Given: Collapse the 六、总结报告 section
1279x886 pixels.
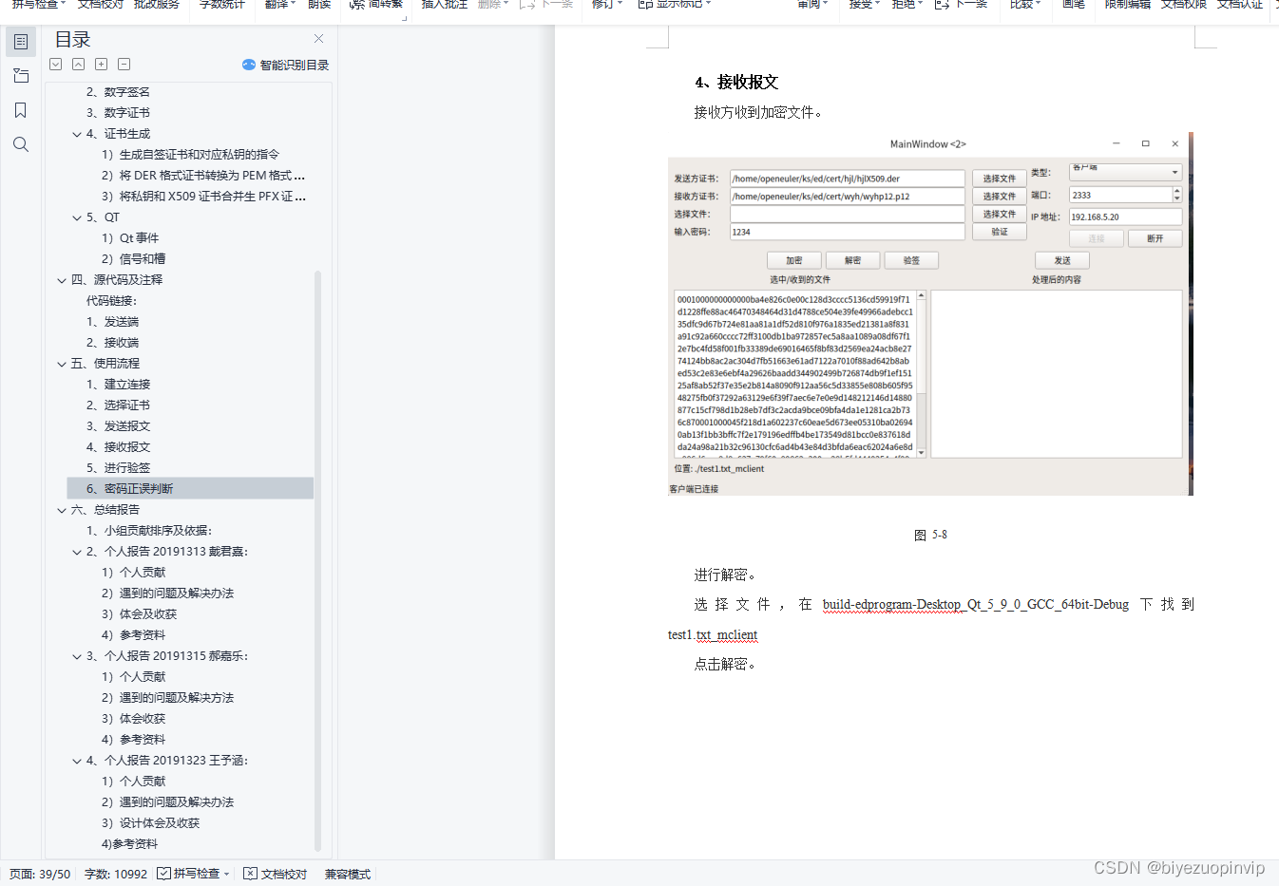Looking at the screenshot, I should [x=61, y=509].
